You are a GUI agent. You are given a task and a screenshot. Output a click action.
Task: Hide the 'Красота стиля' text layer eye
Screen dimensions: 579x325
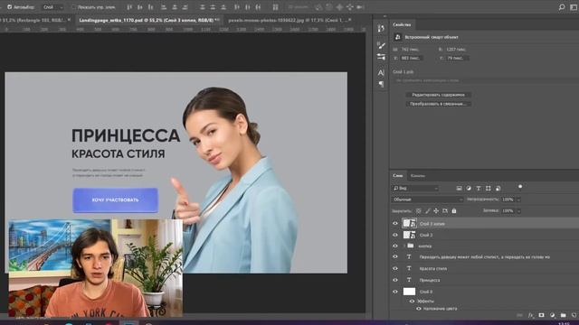pyautogui.click(x=395, y=269)
